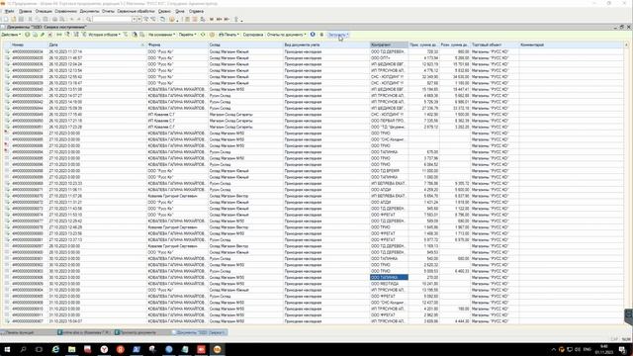
Task: Click the Find magnifier icon in main toolbar
Action: click(88, 19)
